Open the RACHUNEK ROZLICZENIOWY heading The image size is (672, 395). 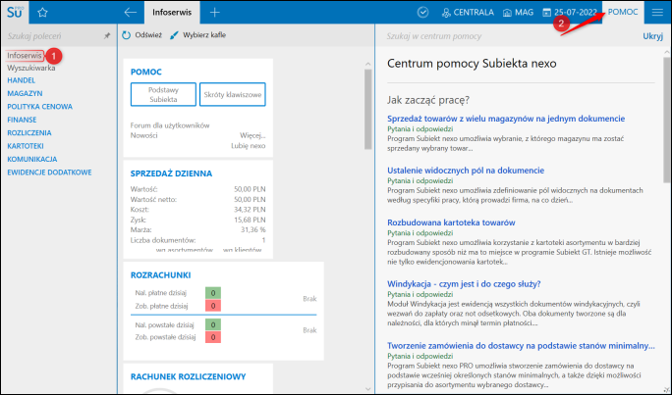click(189, 376)
